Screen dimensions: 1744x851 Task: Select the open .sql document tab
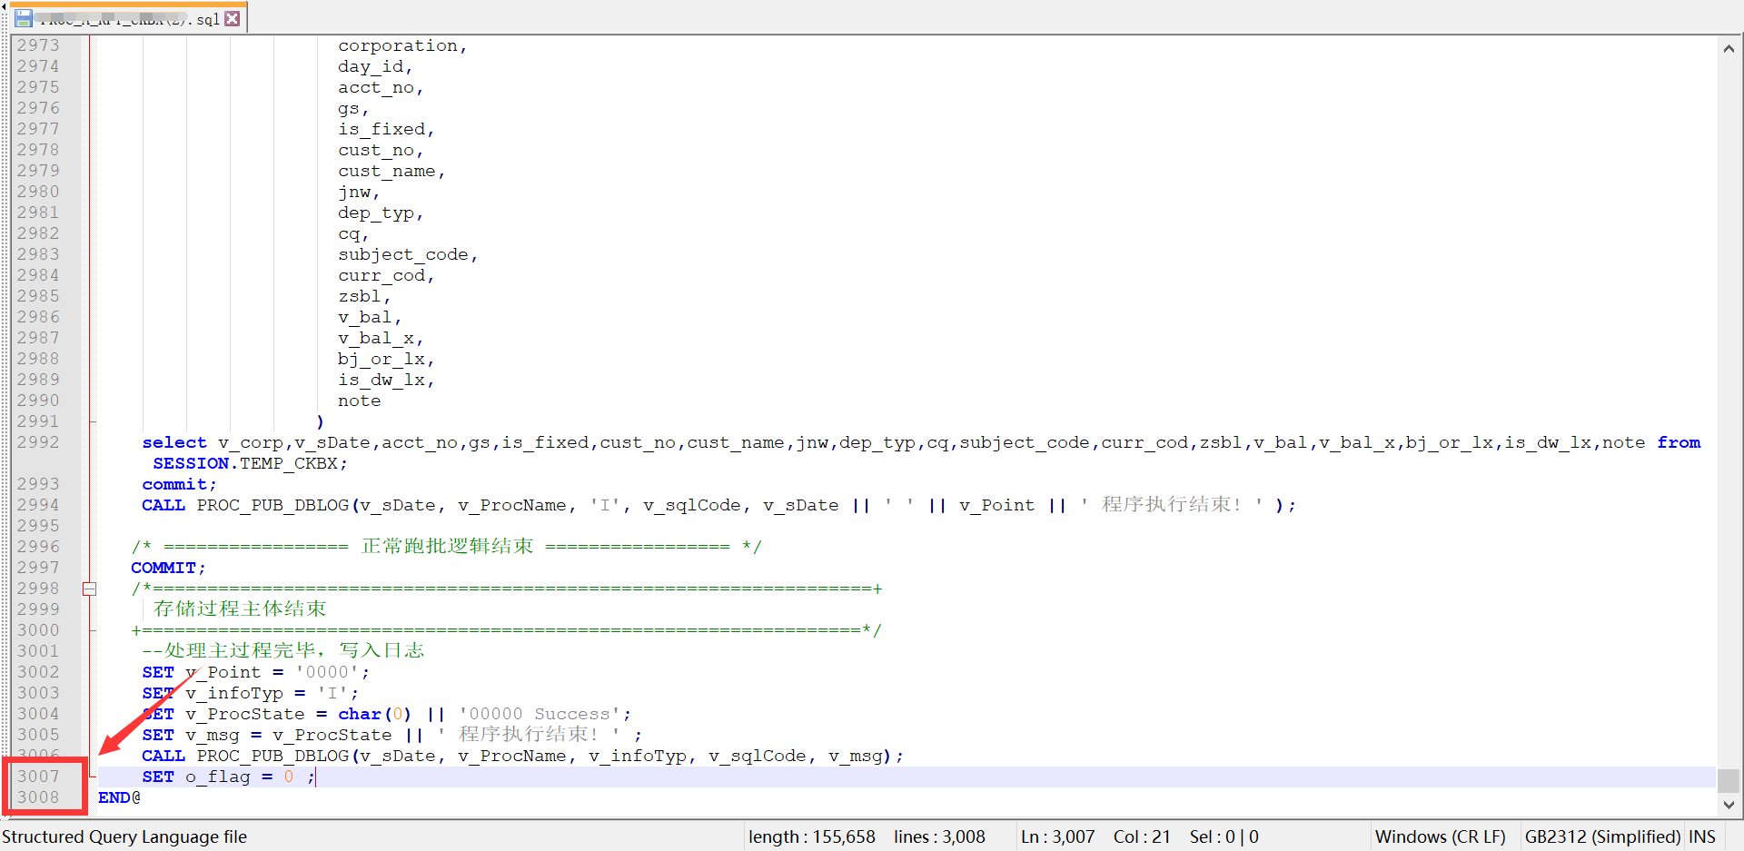click(x=127, y=19)
